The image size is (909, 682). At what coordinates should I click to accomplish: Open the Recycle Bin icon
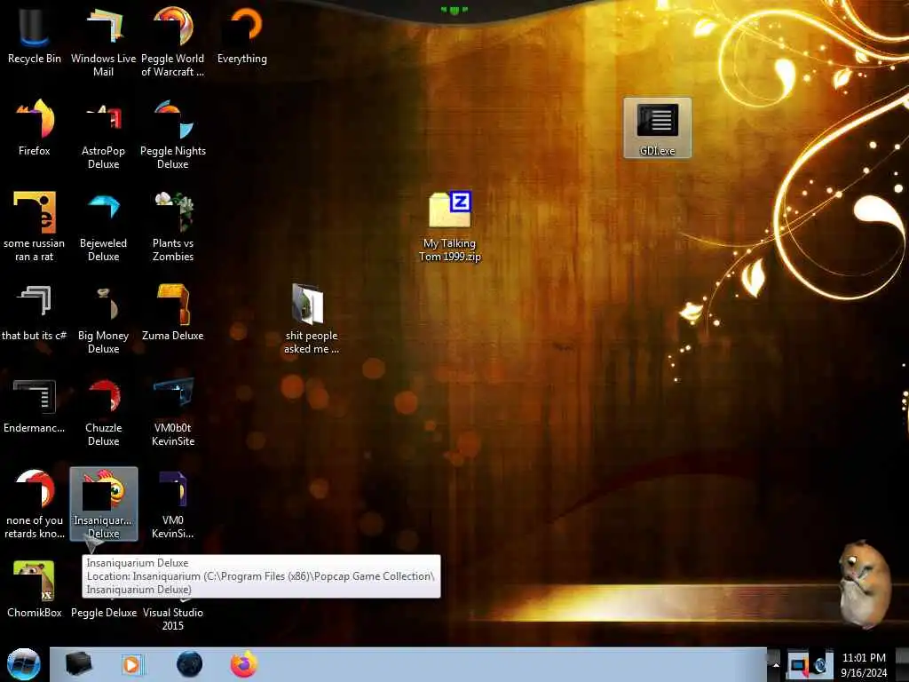point(35,36)
